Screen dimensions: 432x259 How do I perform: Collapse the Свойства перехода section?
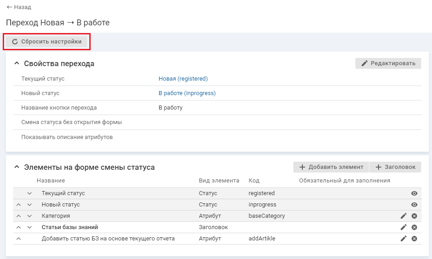click(17, 64)
